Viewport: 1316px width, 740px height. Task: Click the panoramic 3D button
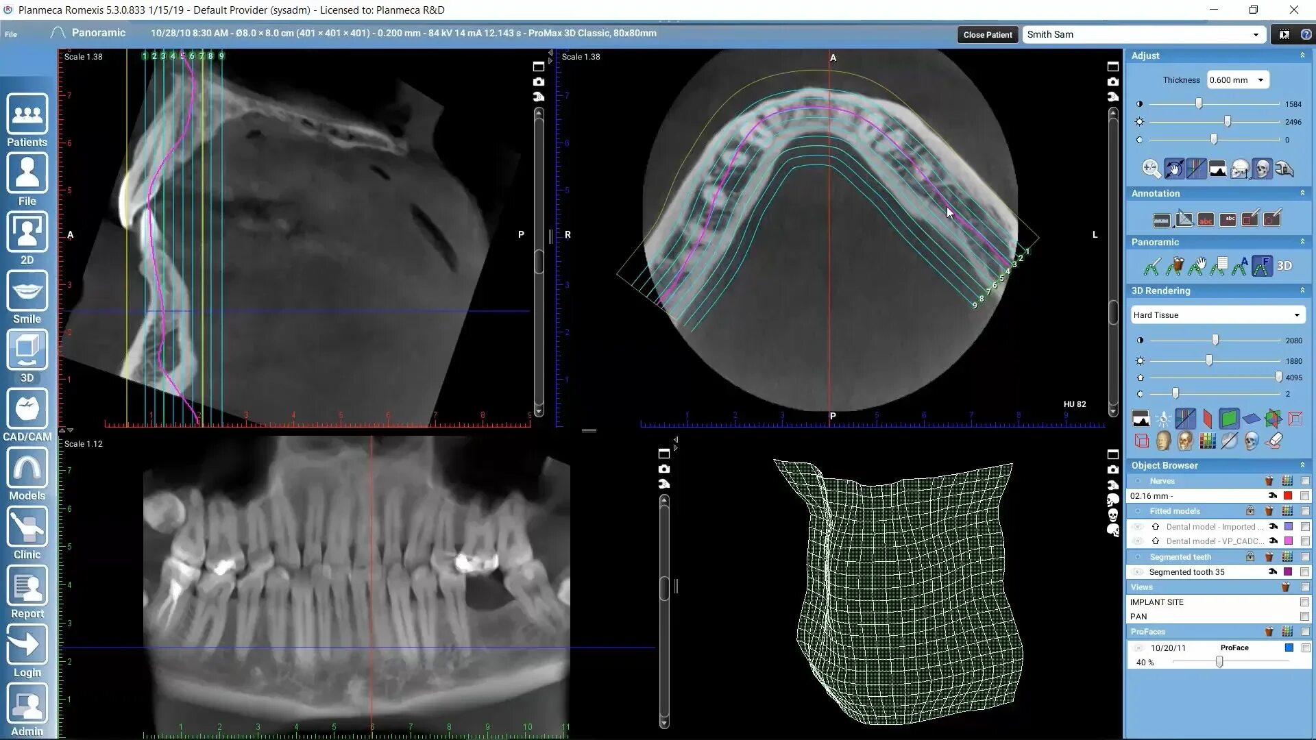pyautogui.click(x=1284, y=266)
